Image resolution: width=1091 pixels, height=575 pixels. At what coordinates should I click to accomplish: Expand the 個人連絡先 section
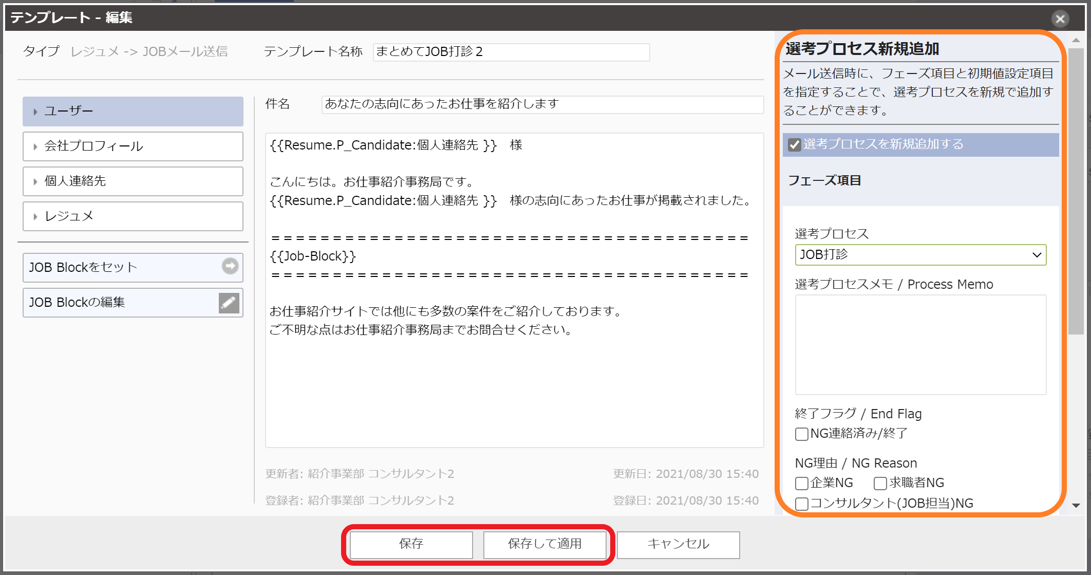133,181
